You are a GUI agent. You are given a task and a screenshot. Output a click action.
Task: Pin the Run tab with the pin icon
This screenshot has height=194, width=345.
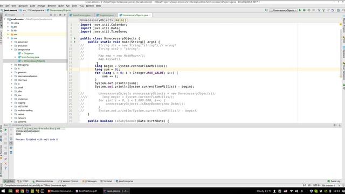click(5, 159)
